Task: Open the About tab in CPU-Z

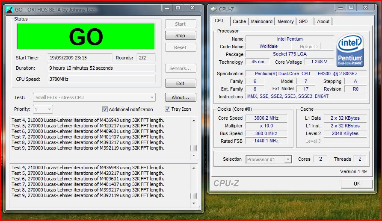Action: tap(323, 21)
